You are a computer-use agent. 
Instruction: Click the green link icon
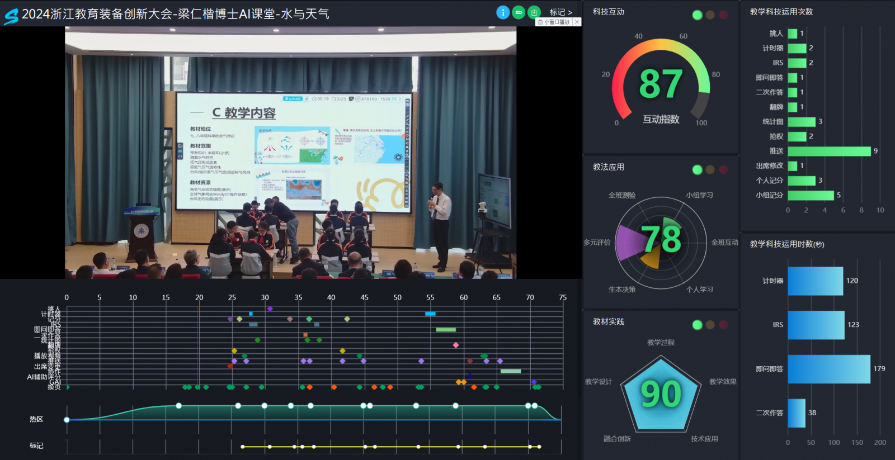click(x=519, y=12)
